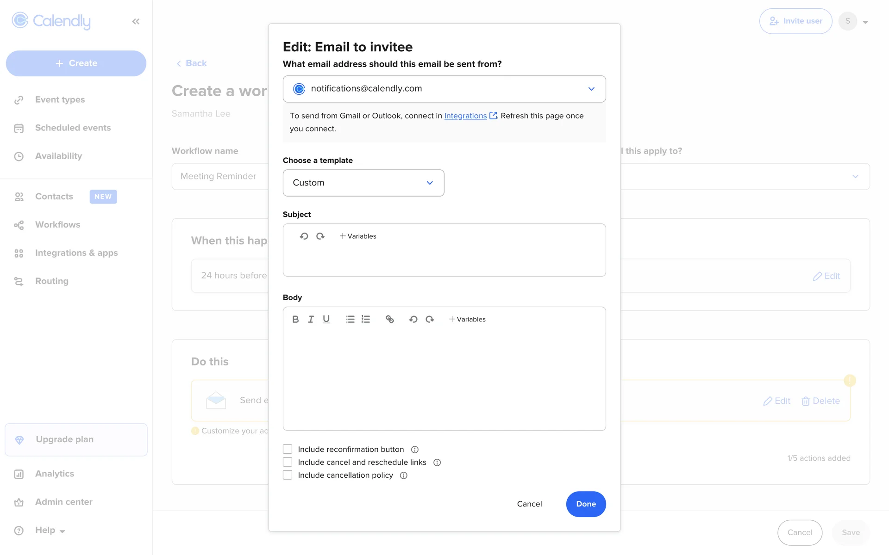Viewport: 889px width, 555px height.
Task: Check Include cancel and reschedule links
Action: tap(288, 462)
